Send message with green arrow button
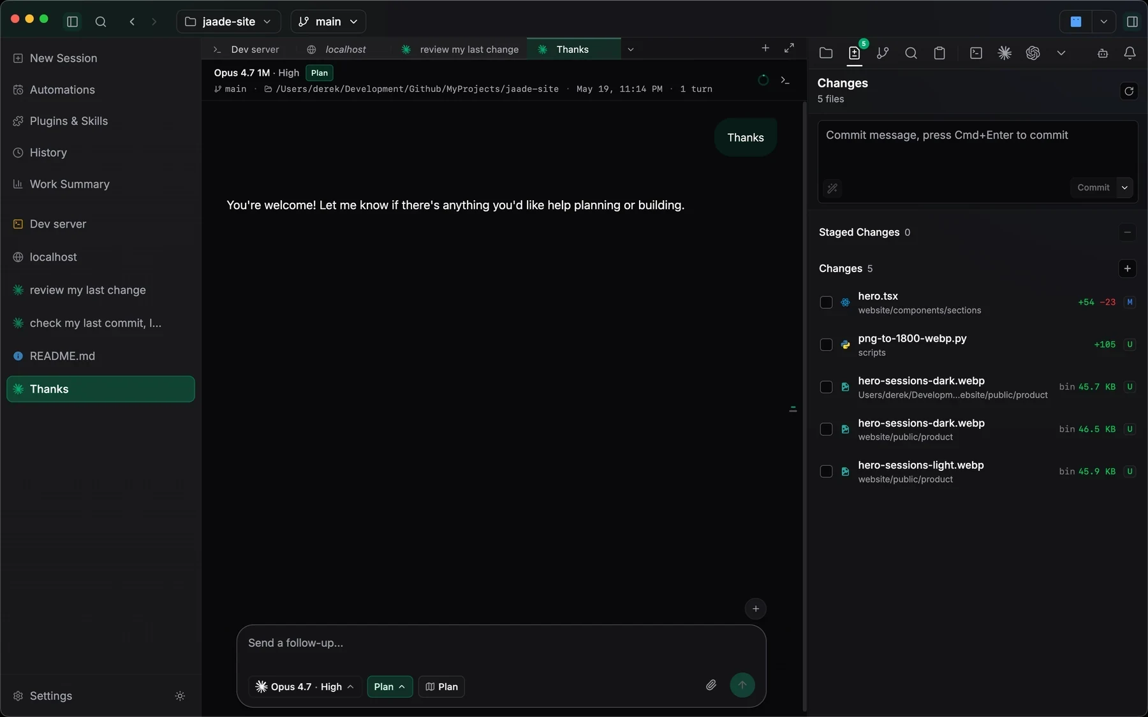The image size is (1148, 717). click(x=742, y=685)
